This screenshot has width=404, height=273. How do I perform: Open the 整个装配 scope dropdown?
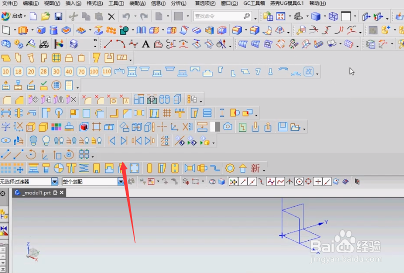coord(121,182)
